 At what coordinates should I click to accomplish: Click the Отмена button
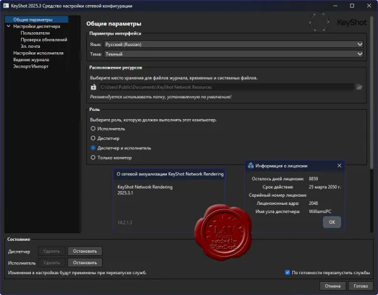click(x=333, y=286)
